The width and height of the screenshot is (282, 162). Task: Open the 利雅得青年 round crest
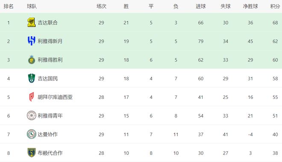click(32, 116)
